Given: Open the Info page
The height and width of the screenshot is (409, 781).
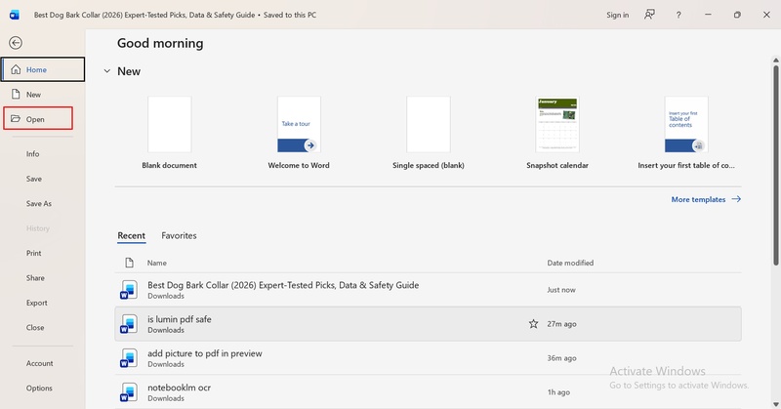Looking at the screenshot, I should (x=33, y=154).
